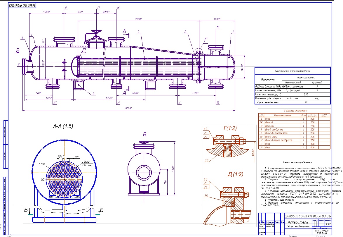Select position callout "10" in detail Д

(206, 195)
